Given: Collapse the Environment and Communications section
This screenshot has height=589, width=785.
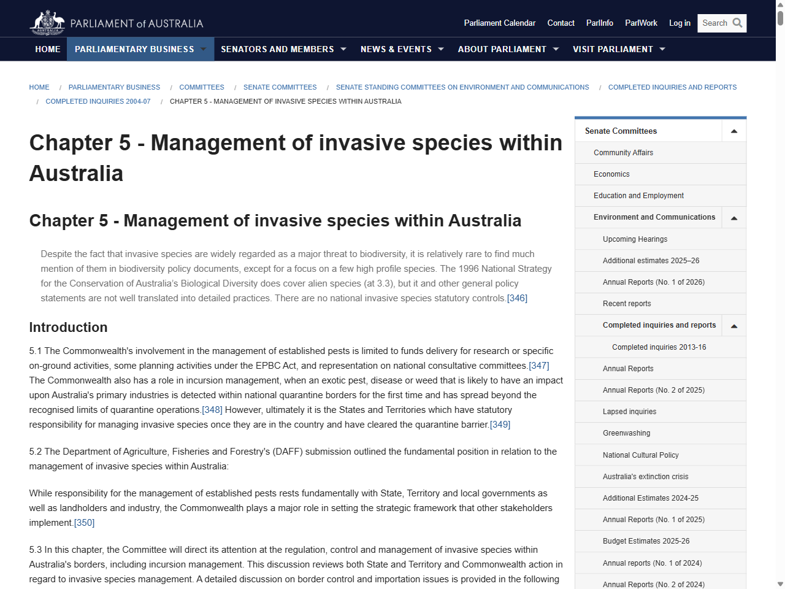Looking at the screenshot, I should [734, 218].
